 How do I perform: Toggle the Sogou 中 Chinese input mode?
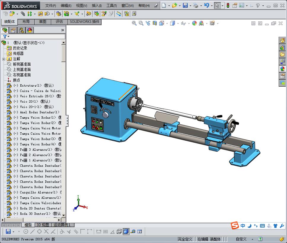tap(243, 226)
